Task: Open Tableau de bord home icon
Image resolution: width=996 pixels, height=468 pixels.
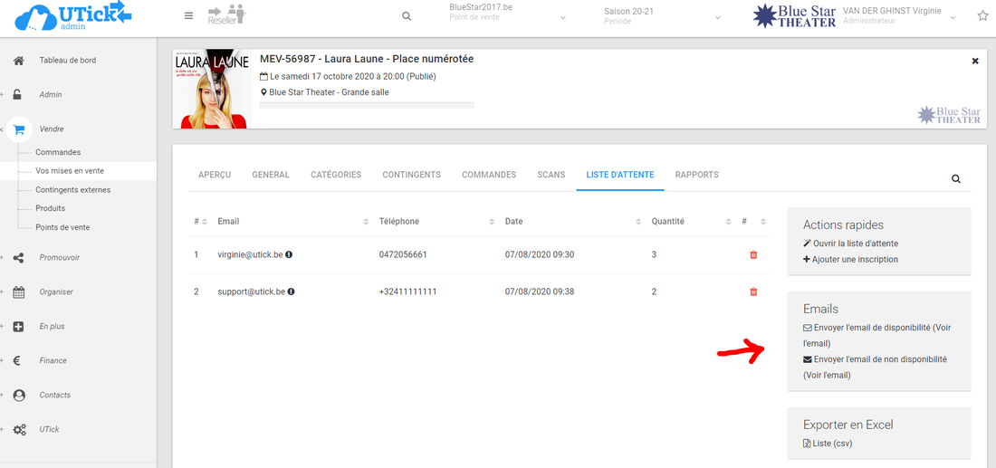Action: pyautogui.click(x=18, y=61)
